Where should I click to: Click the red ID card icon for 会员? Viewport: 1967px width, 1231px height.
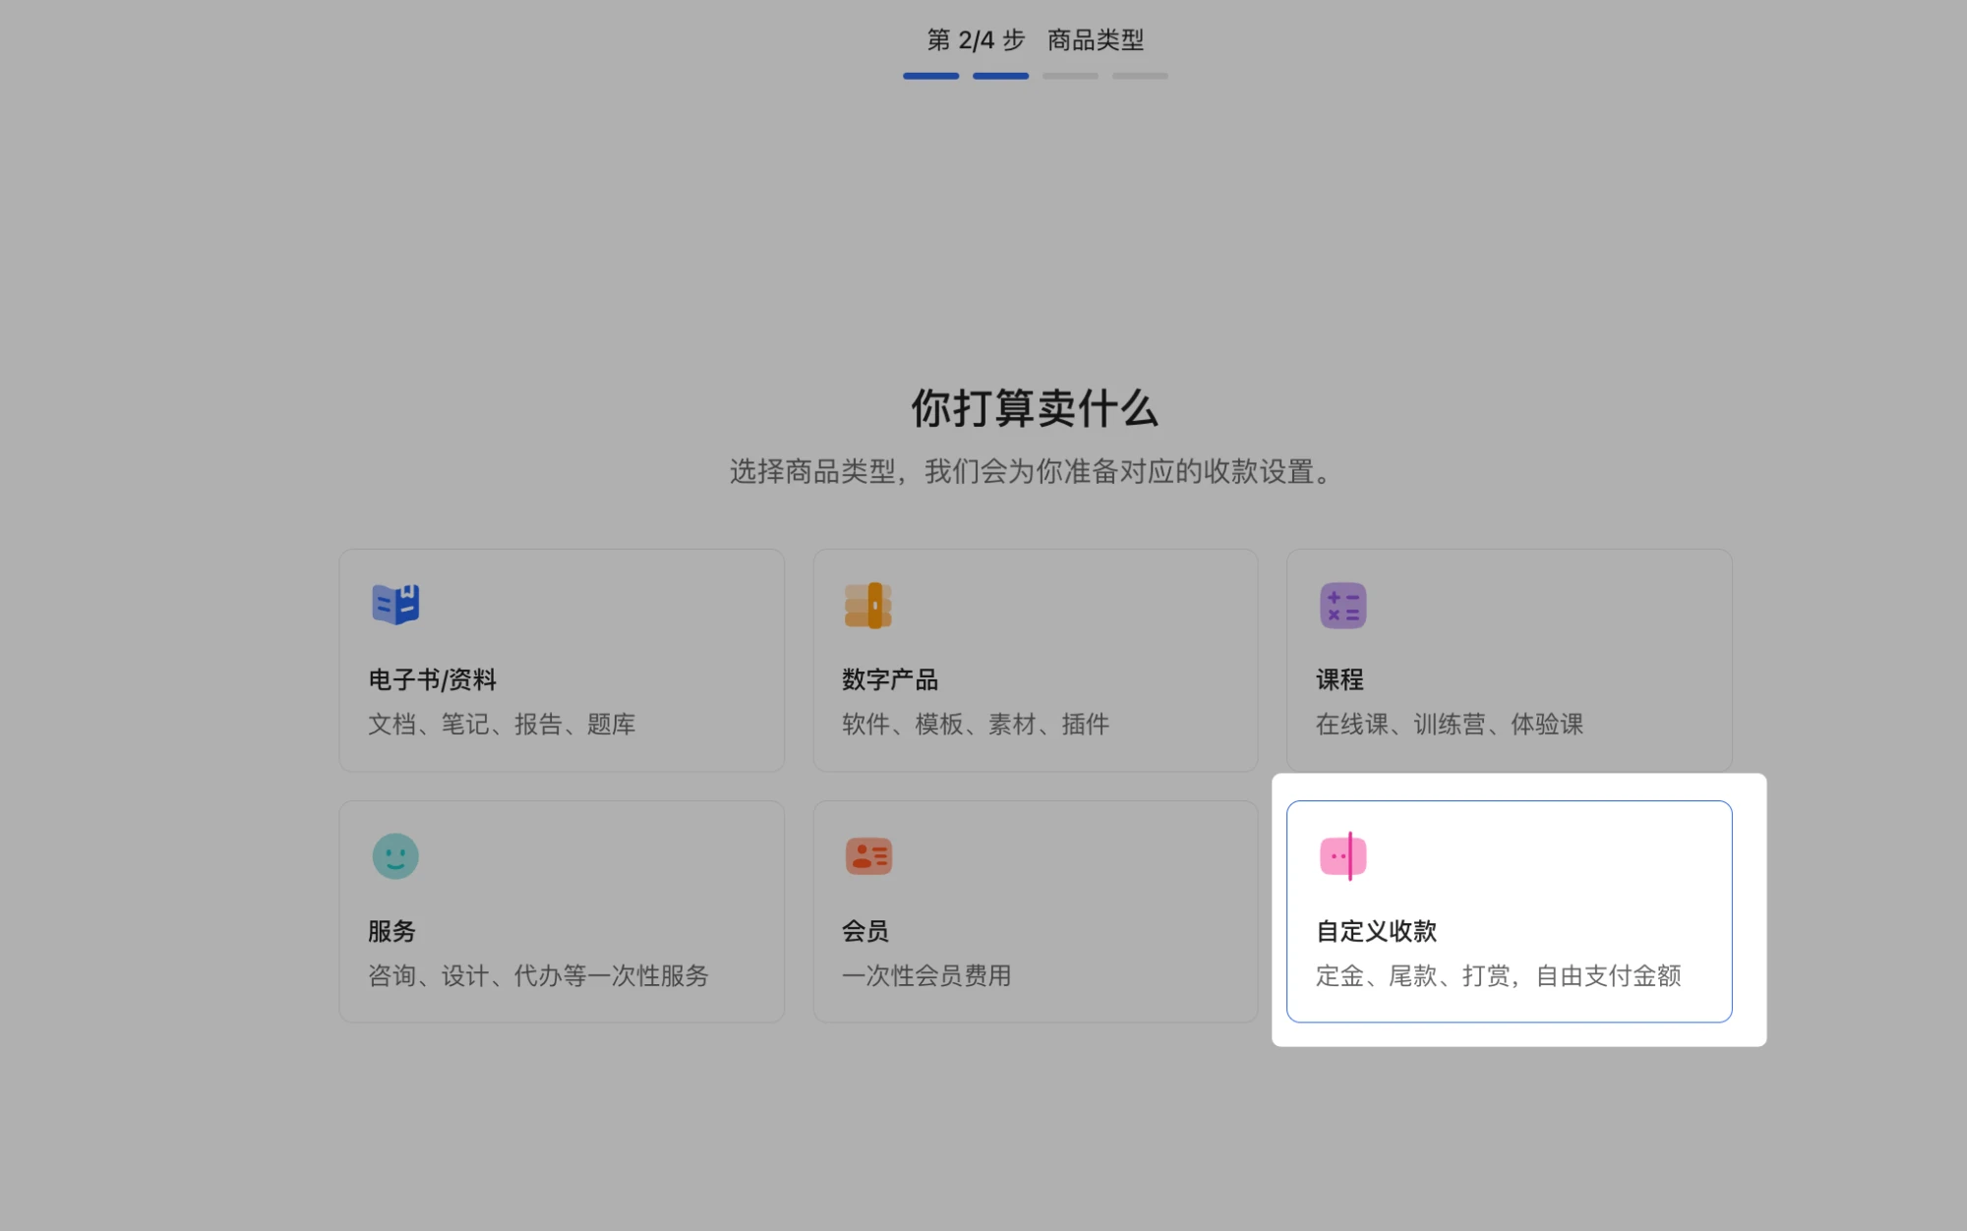[x=868, y=856]
